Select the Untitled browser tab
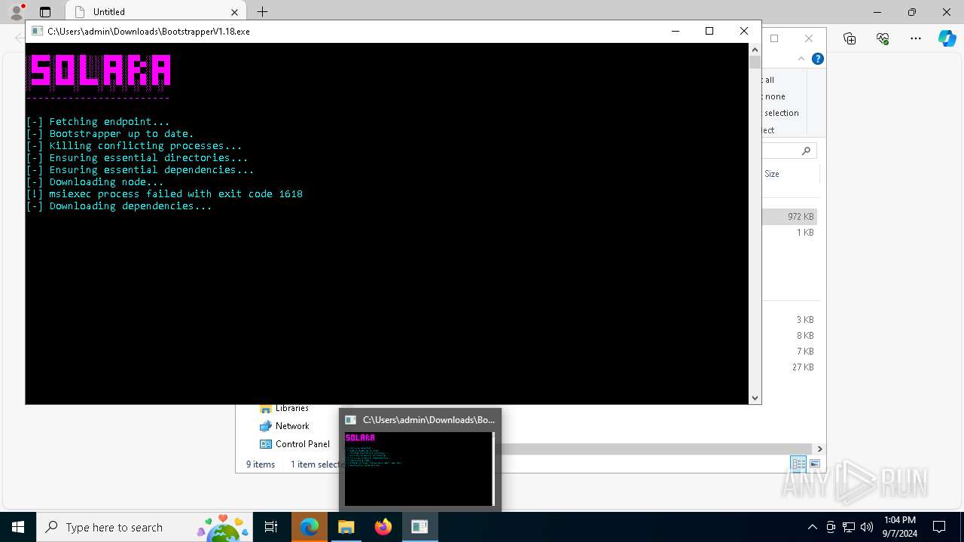This screenshot has width=964, height=542. point(156,12)
